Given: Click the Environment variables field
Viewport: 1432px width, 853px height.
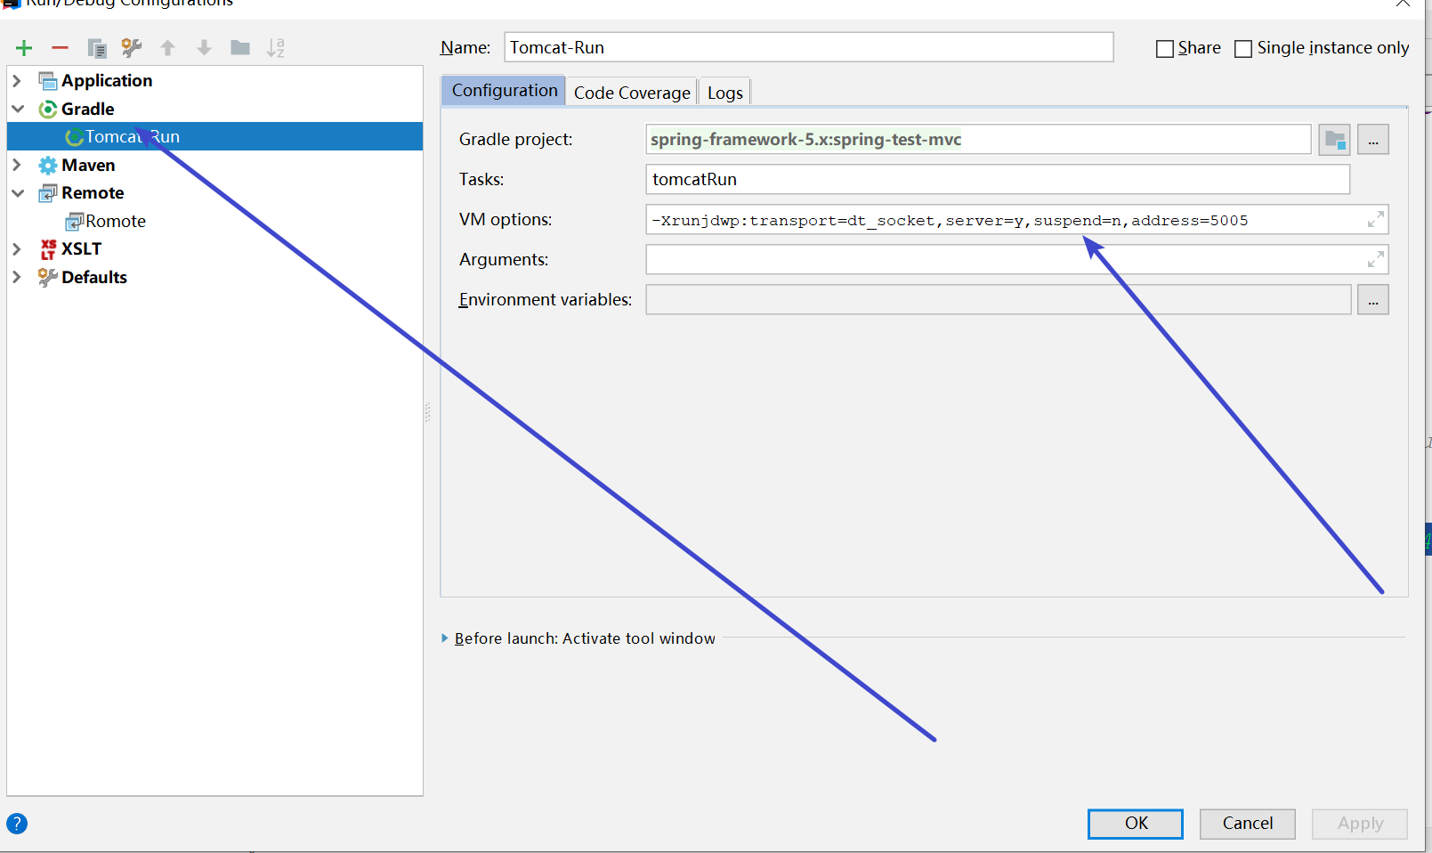Looking at the screenshot, I should click(999, 300).
